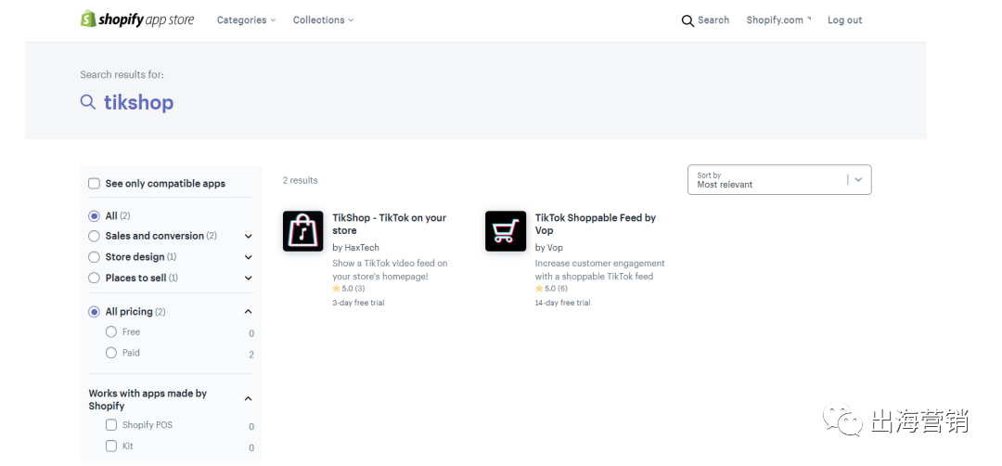Click Show a TikTok video feed description
The image size is (1002, 466).
(390, 270)
